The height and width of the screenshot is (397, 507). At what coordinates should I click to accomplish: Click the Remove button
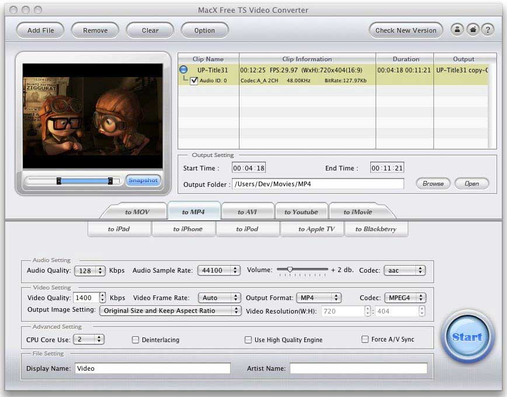pyautogui.click(x=95, y=30)
